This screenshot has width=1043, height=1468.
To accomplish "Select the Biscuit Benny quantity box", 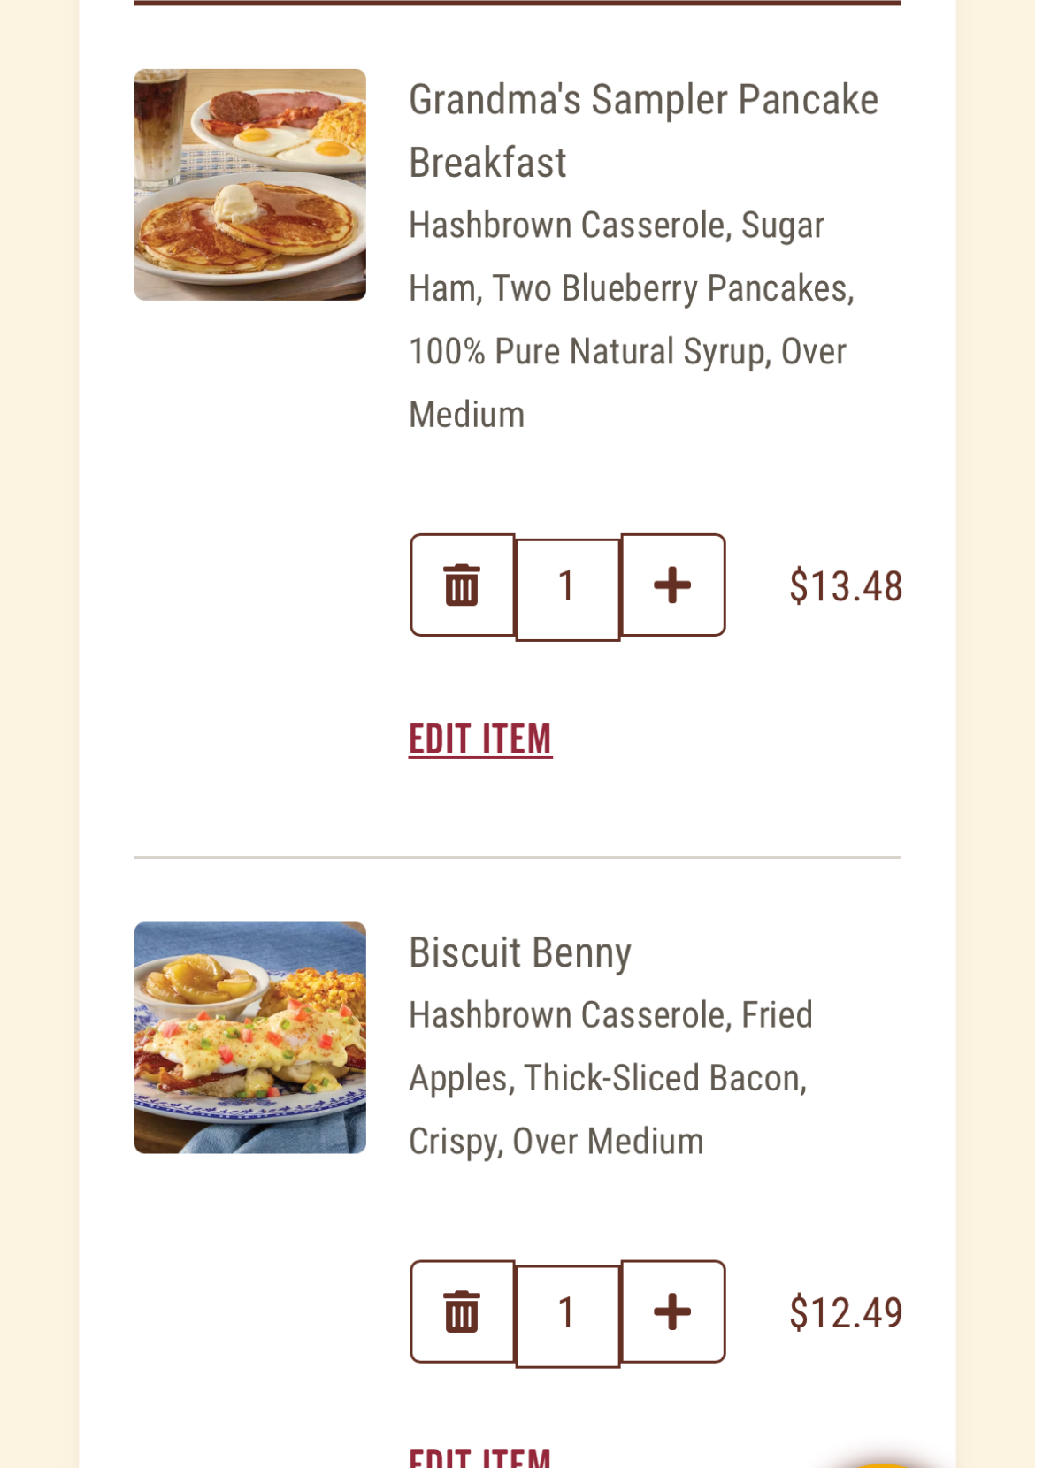I will (x=567, y=1315).
